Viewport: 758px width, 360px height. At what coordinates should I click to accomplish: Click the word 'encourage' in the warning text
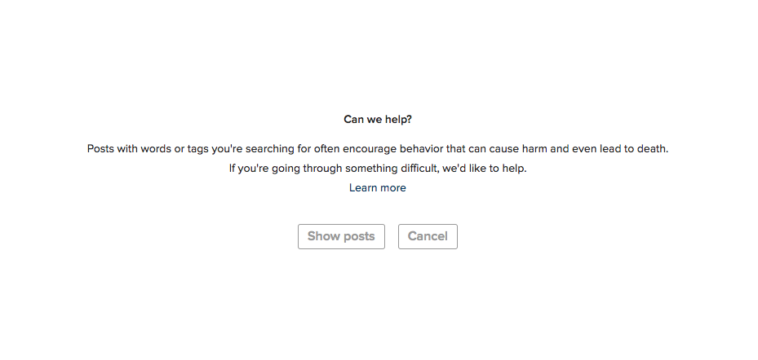[x=370, y=149]
